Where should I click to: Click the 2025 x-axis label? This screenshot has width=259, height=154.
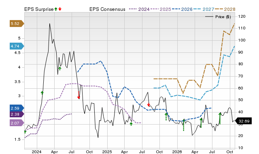(107, 152)
